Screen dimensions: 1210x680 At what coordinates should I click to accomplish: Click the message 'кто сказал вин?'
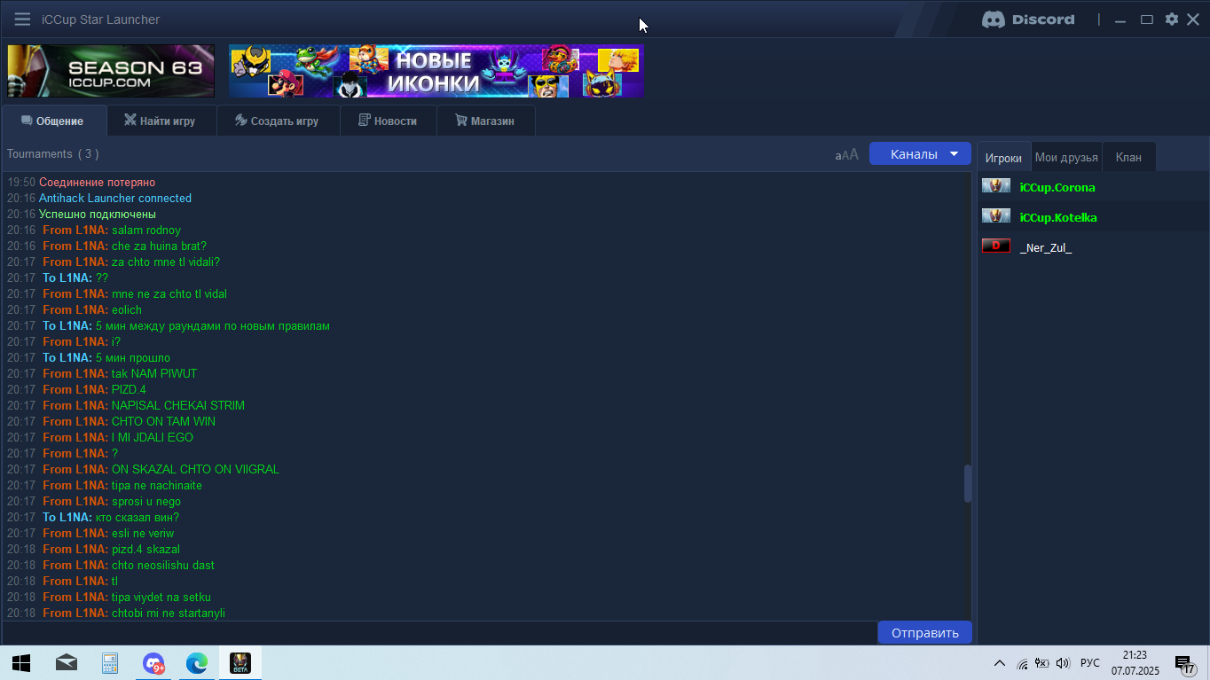click(x=137, y=518)
